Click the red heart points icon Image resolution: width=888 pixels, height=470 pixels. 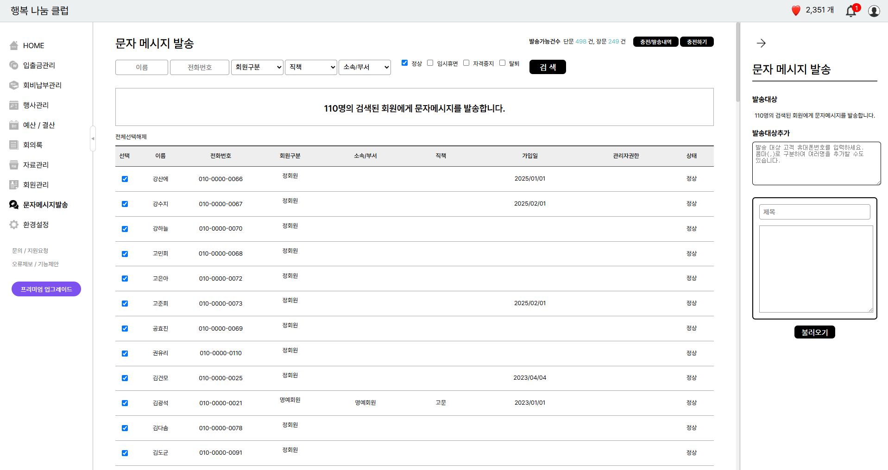point(796,11)
